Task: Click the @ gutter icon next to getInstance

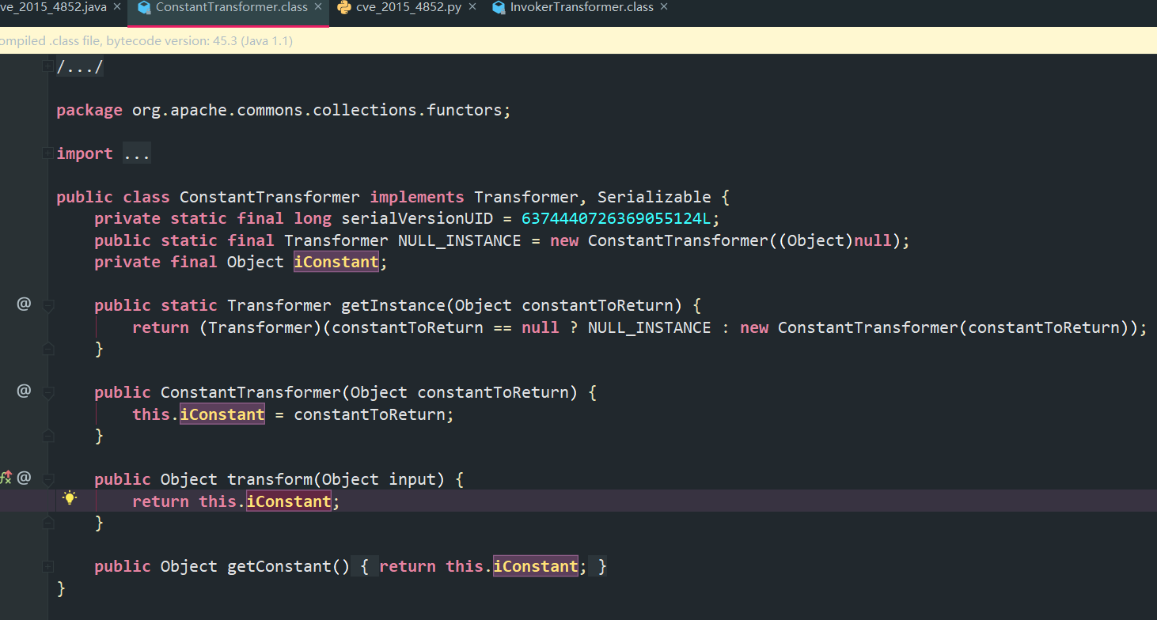Action: tap(24, 304)
